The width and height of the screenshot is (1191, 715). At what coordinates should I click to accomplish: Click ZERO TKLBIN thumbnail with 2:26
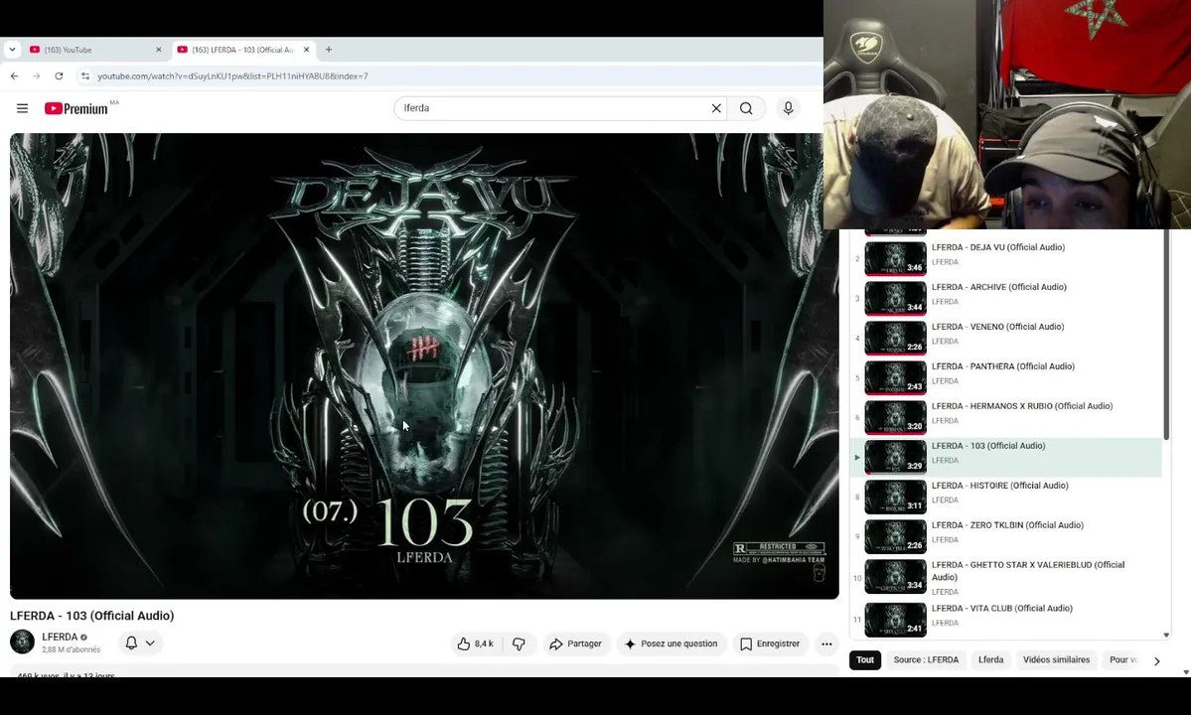pos(896,536)
